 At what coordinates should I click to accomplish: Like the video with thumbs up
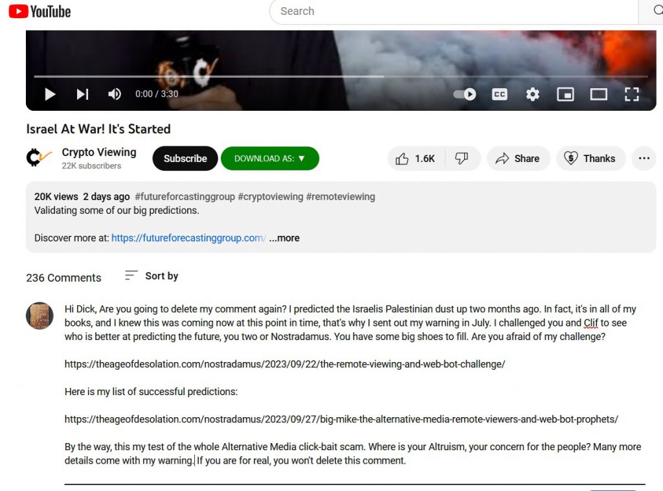[416, 159]
